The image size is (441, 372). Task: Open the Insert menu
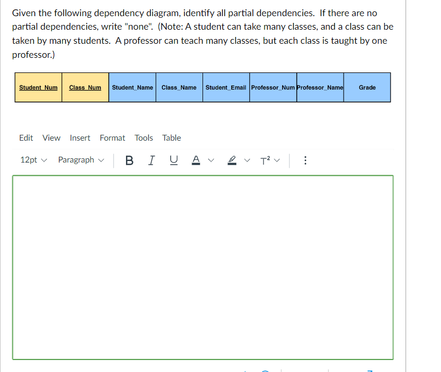pyautogui.click(x=80, y=138)
